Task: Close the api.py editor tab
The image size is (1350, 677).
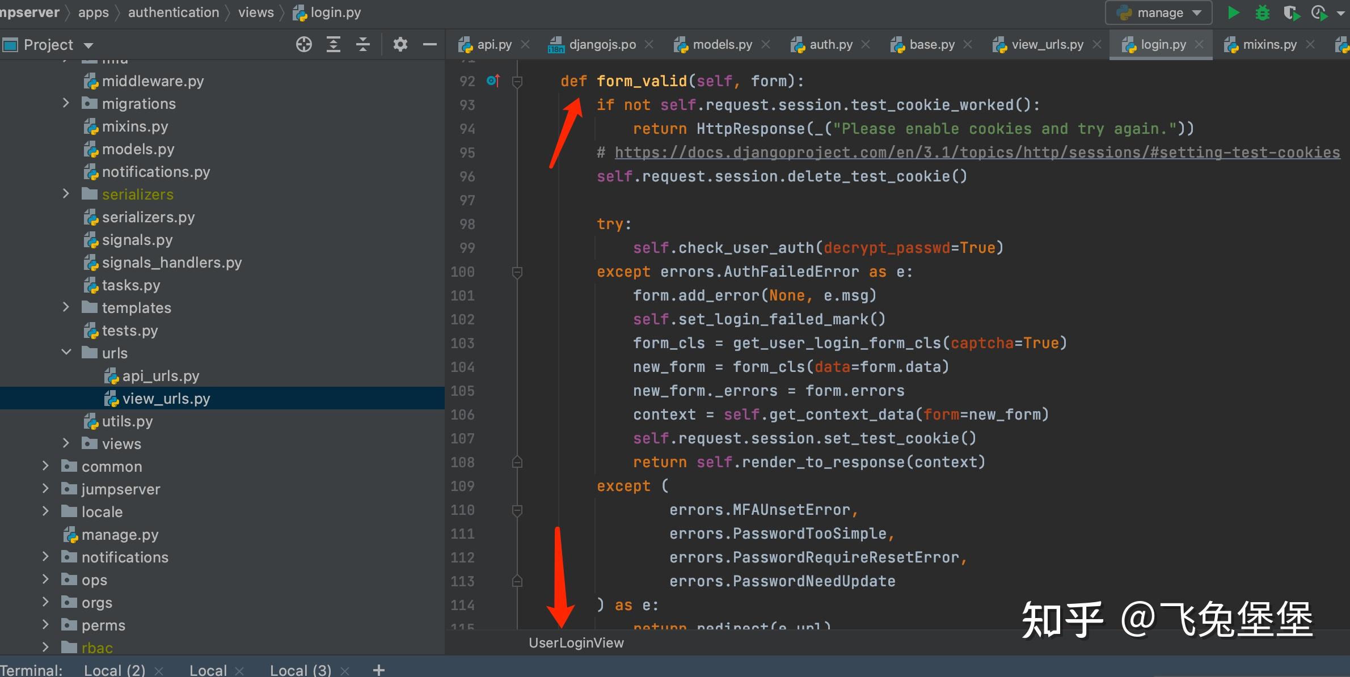Action: 525,44
